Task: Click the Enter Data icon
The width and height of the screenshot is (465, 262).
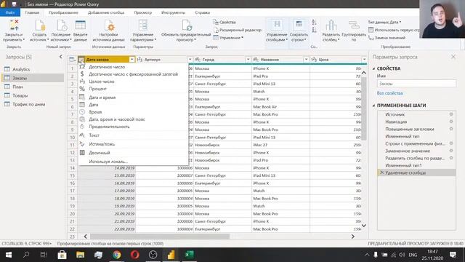Action: (x=81, y=25)
